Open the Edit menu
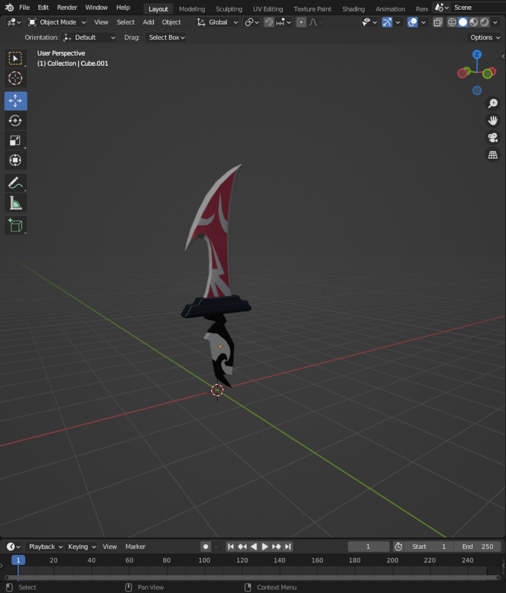The height and width of the screenshot is (593, 506). pyautogui.click(x=43, y=8)
